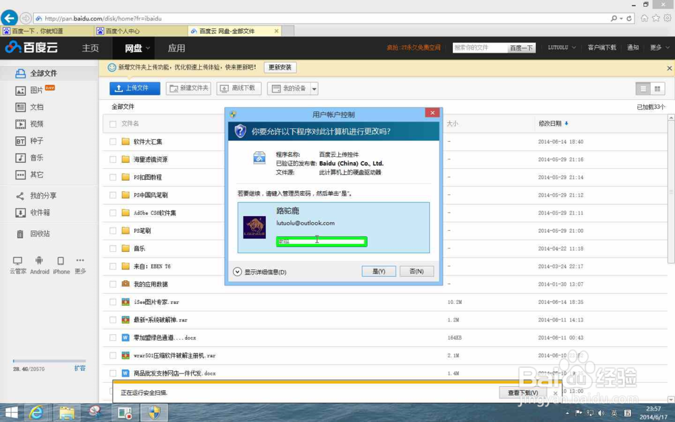
Task: Open File Explorer from the taskbar
Action: click(66, 413)
